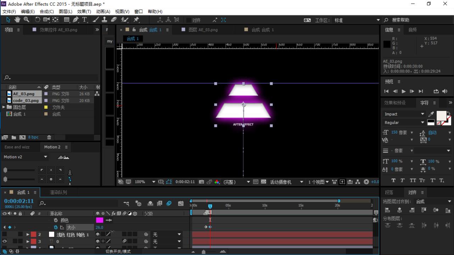Apply Faux Bold text style

[x=393, y=180]
